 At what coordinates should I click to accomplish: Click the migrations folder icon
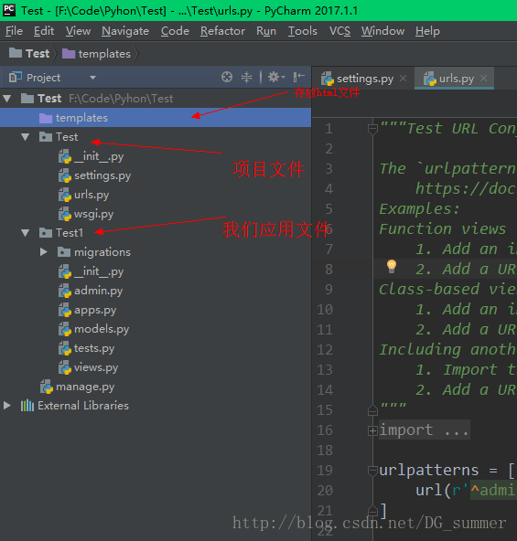click(x=63, y=252)
